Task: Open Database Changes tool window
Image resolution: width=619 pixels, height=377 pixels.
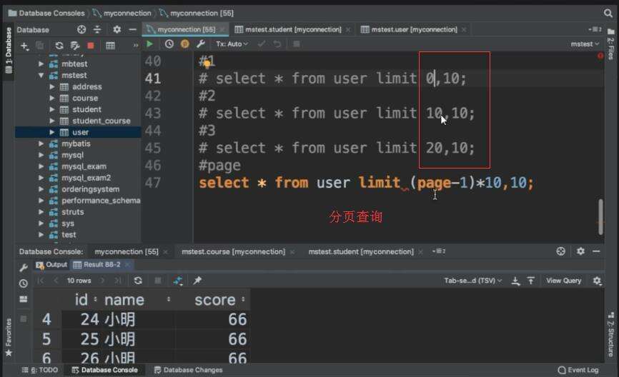Action: (x=188, y=371)
